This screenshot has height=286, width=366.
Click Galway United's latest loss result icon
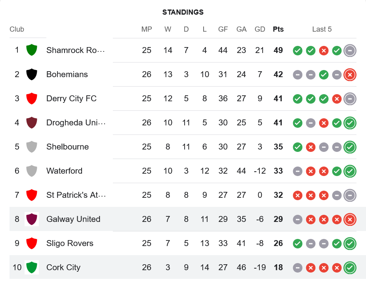pos(349,219)
